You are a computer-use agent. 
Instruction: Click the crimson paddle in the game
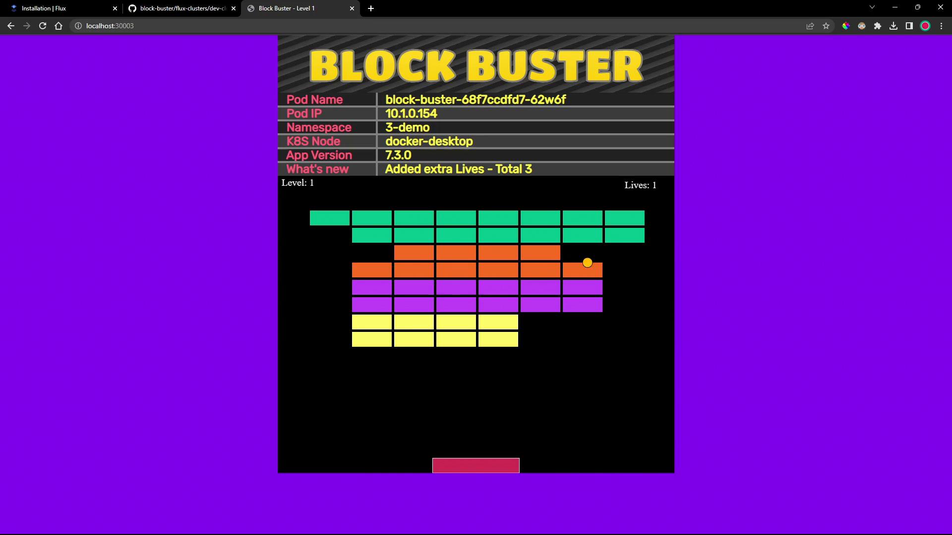coord(476,466)
